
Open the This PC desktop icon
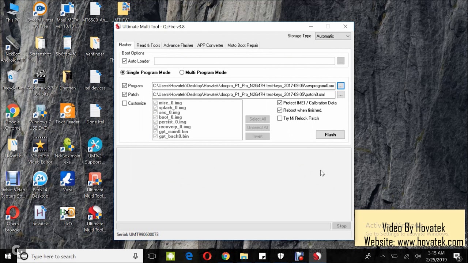tap(13, 12)
